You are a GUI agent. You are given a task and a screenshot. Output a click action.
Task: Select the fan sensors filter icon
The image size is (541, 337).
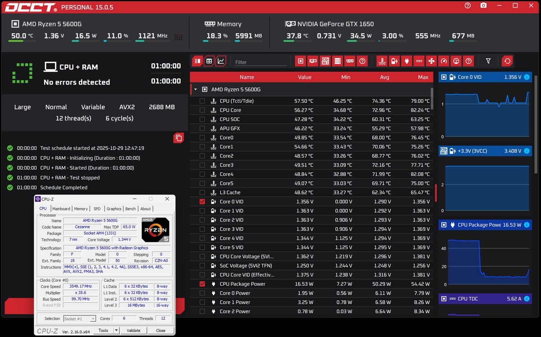click(431, 61)
